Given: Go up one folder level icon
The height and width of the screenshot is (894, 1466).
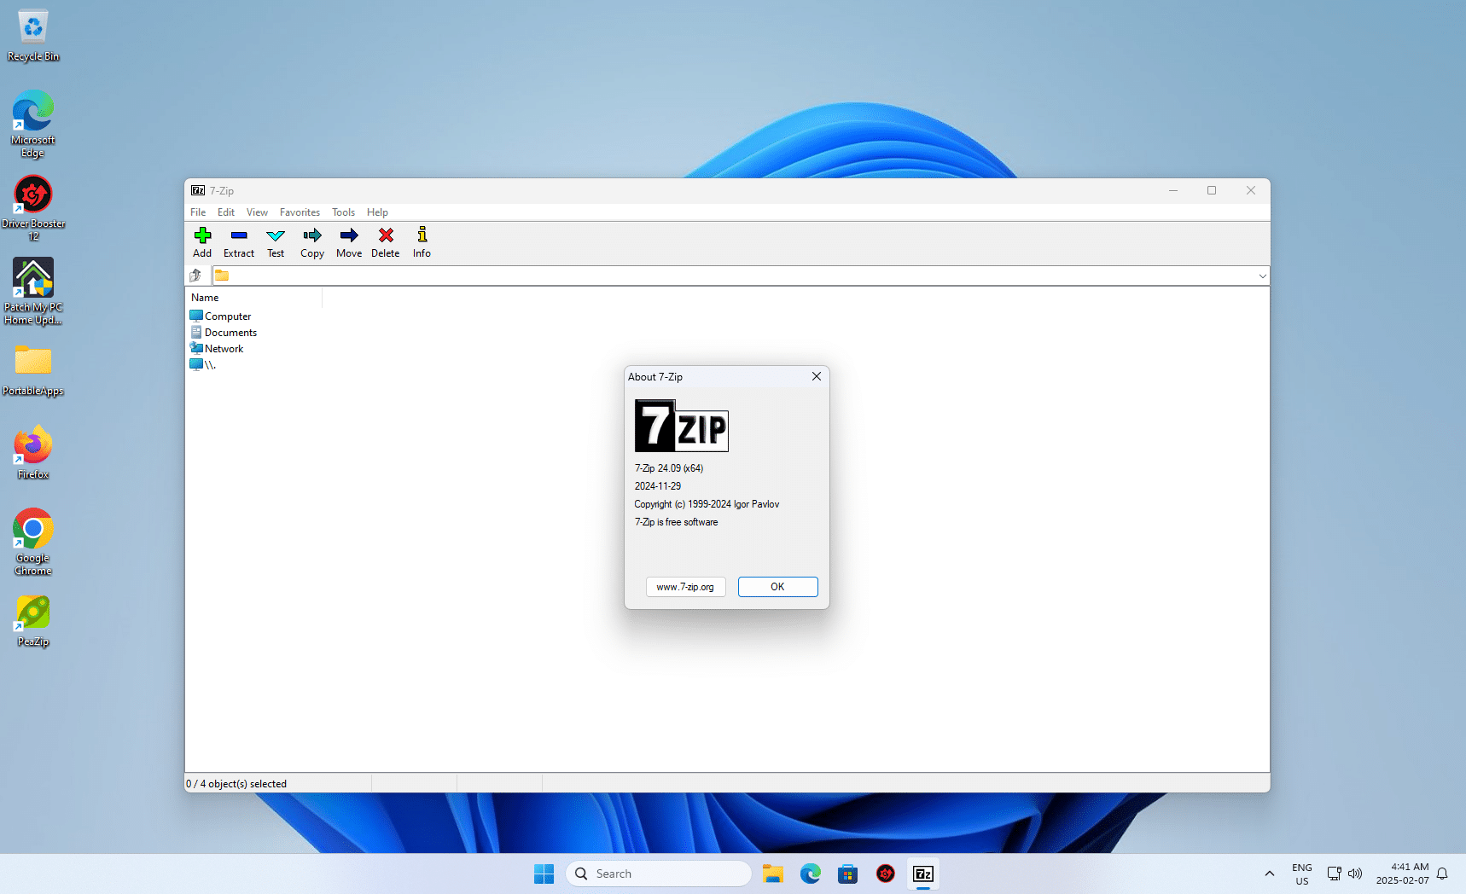Looking at the screenshot, I should (195, 276).
